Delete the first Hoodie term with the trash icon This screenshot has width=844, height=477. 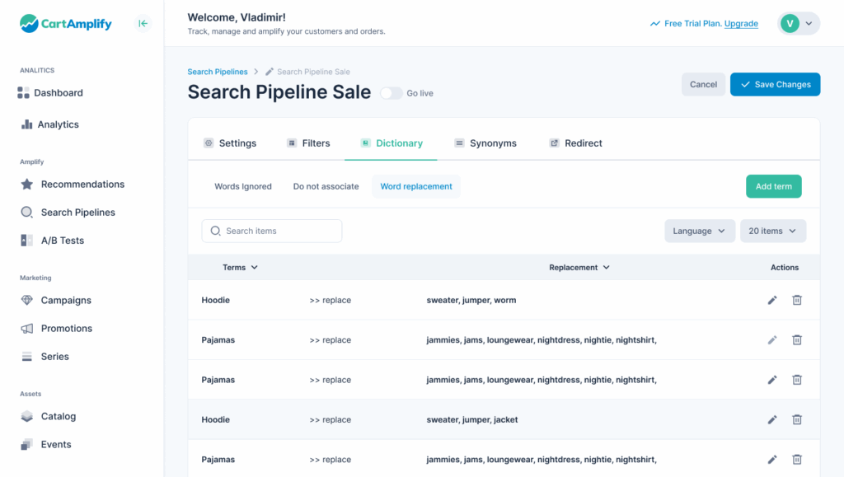pyautogui.click(x=797, y=300)
